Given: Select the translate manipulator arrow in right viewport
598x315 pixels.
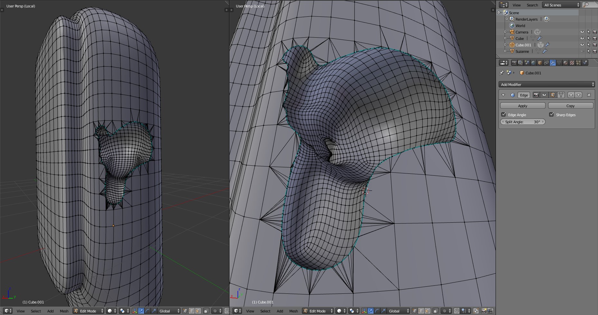Looking at the screenshot, I should [370, 311].
